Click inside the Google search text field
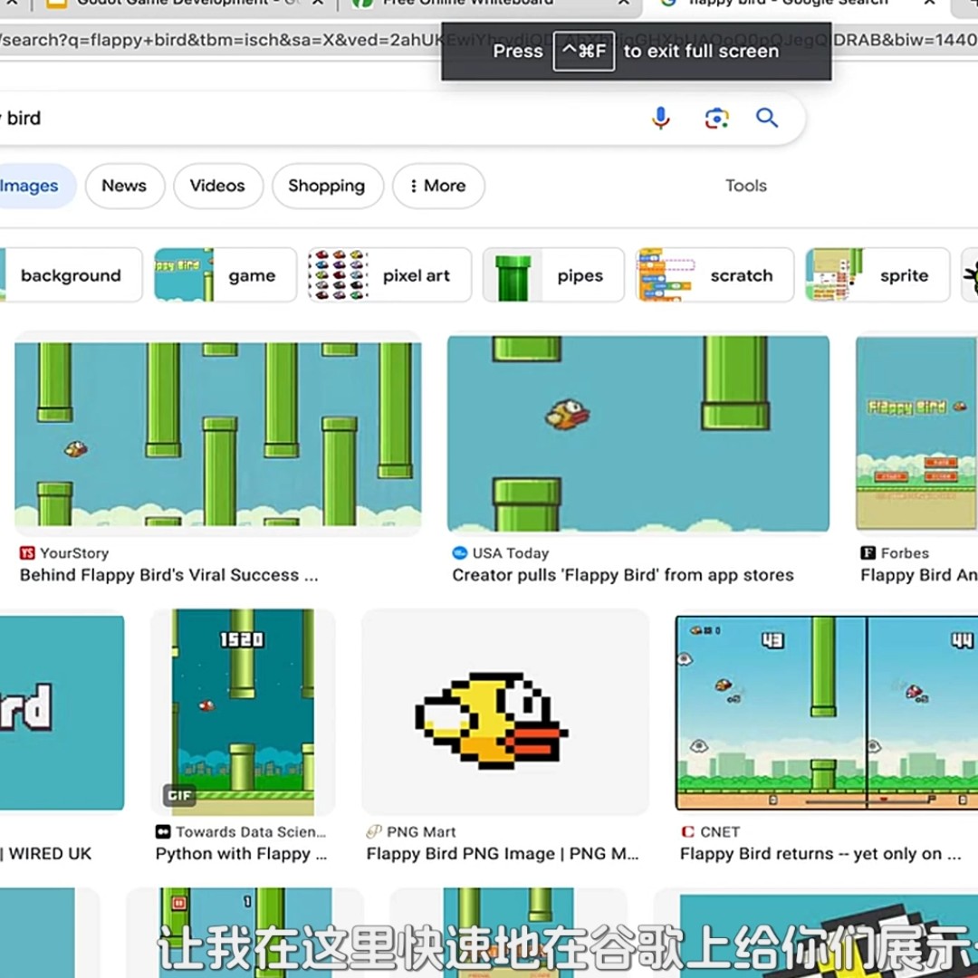Viewport: 978px width, 978px height. point(317,118)
